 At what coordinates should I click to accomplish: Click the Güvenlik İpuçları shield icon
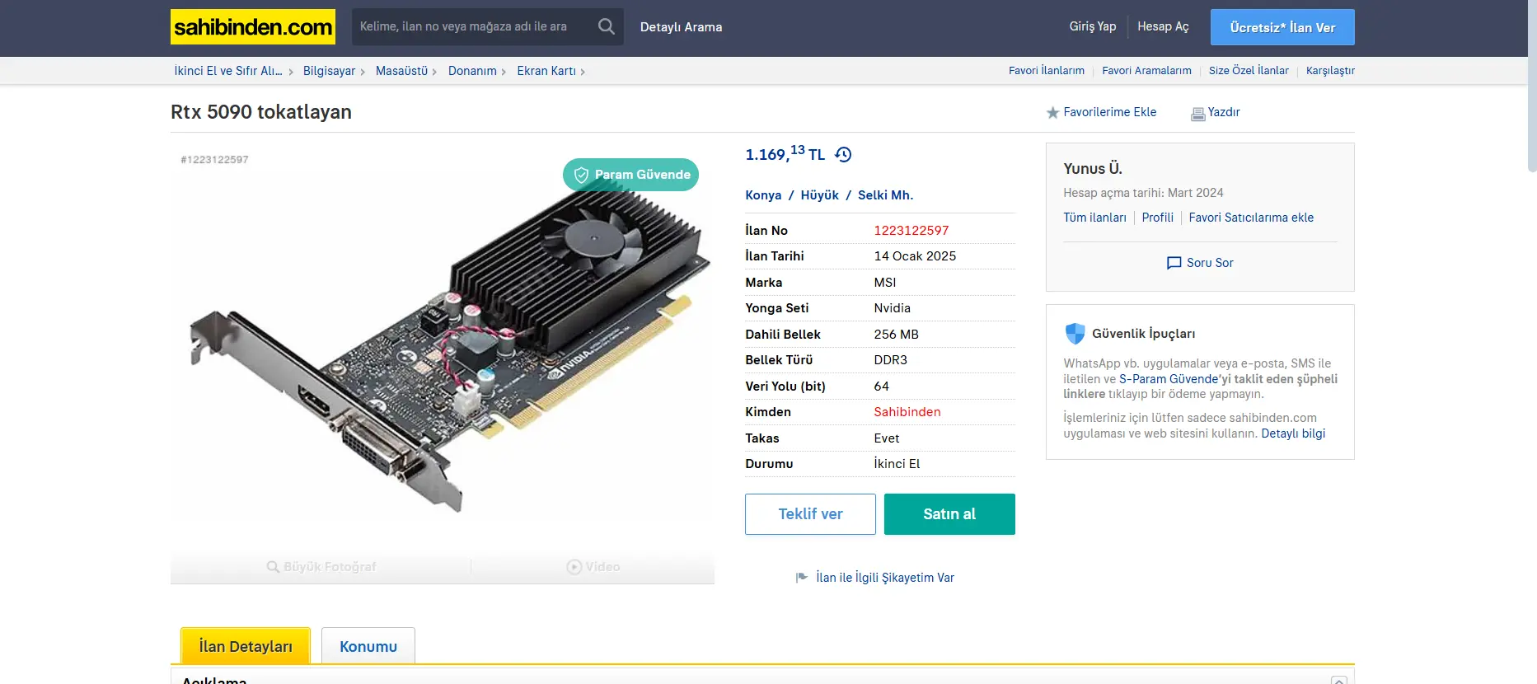tap(1075, 334)
